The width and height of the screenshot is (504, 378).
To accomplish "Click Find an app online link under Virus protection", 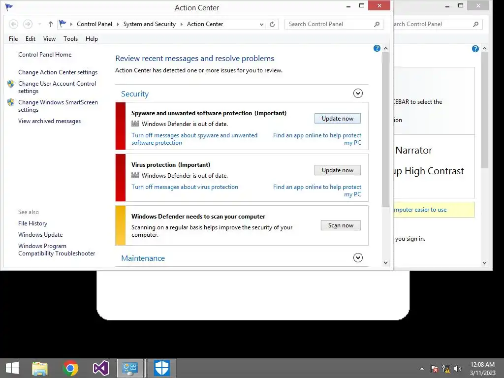I will (x=317, y=190).
